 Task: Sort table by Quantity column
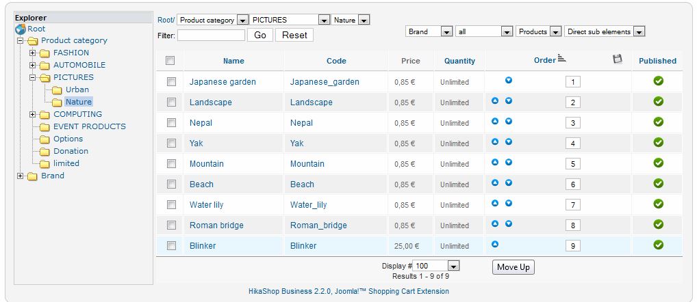point(459,61)
